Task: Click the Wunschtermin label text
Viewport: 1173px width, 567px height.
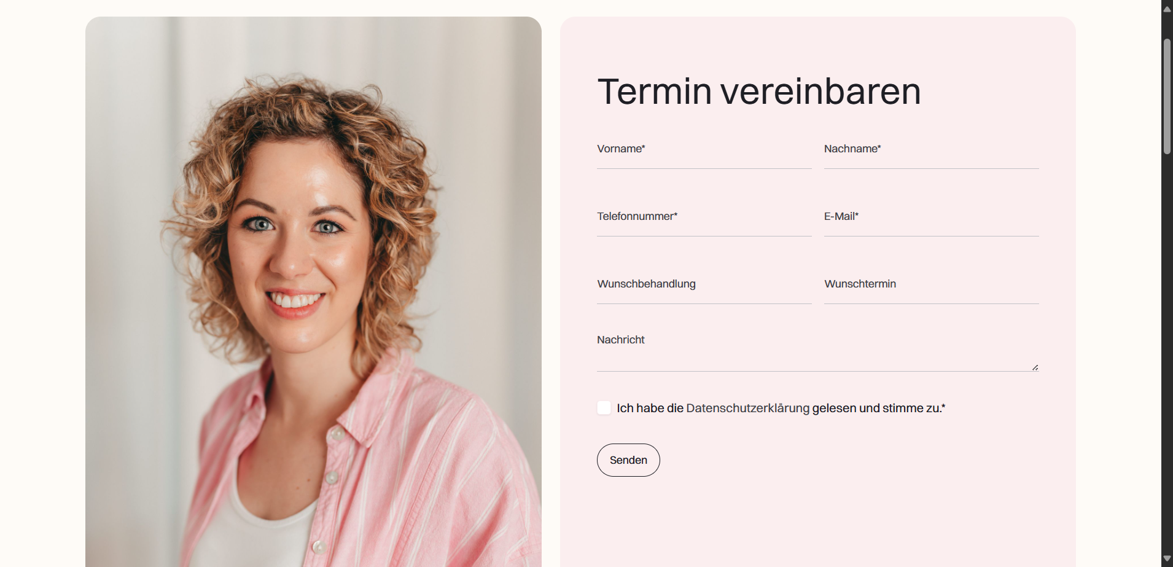Action: tap(860, 284)
